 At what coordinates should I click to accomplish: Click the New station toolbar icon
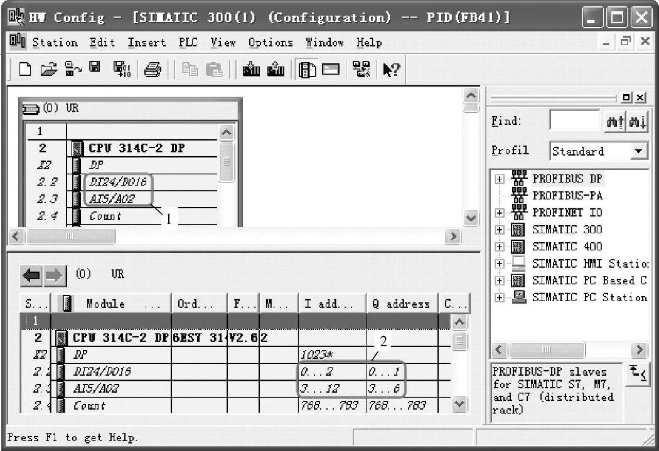coord(25,69)
